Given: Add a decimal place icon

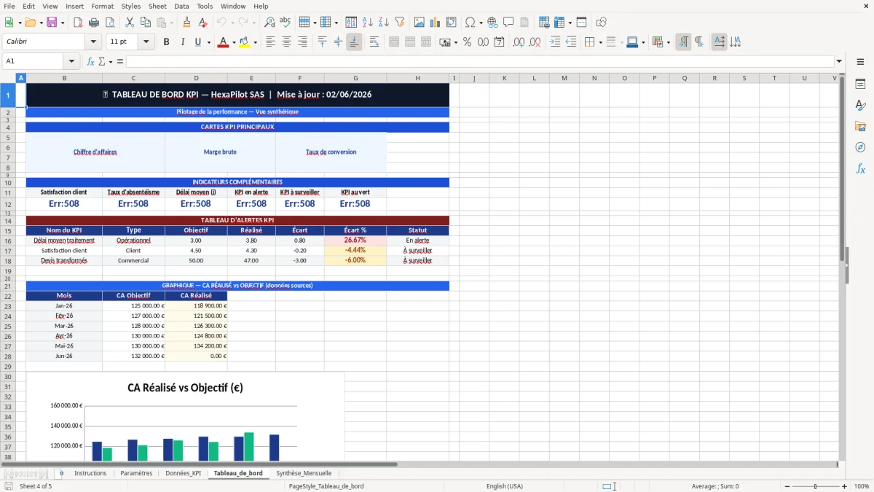Looking at the screenshot, I should click(519, 42).
